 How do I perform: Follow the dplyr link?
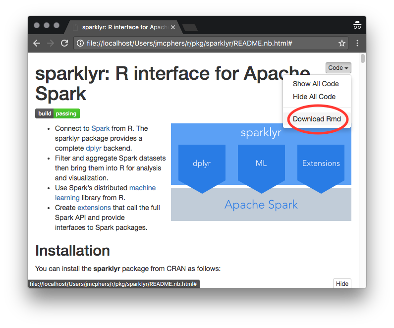[x=94, y=148]
